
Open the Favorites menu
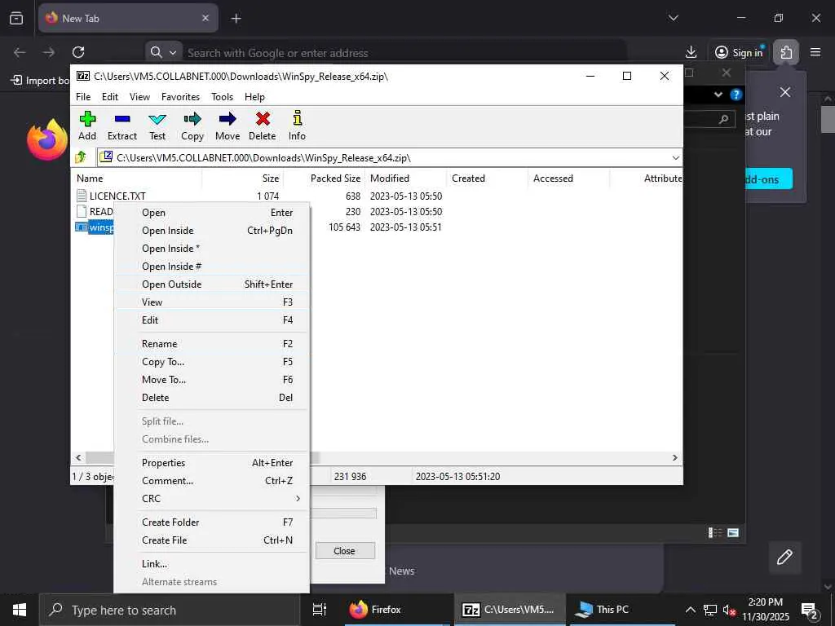click(180, 96)
